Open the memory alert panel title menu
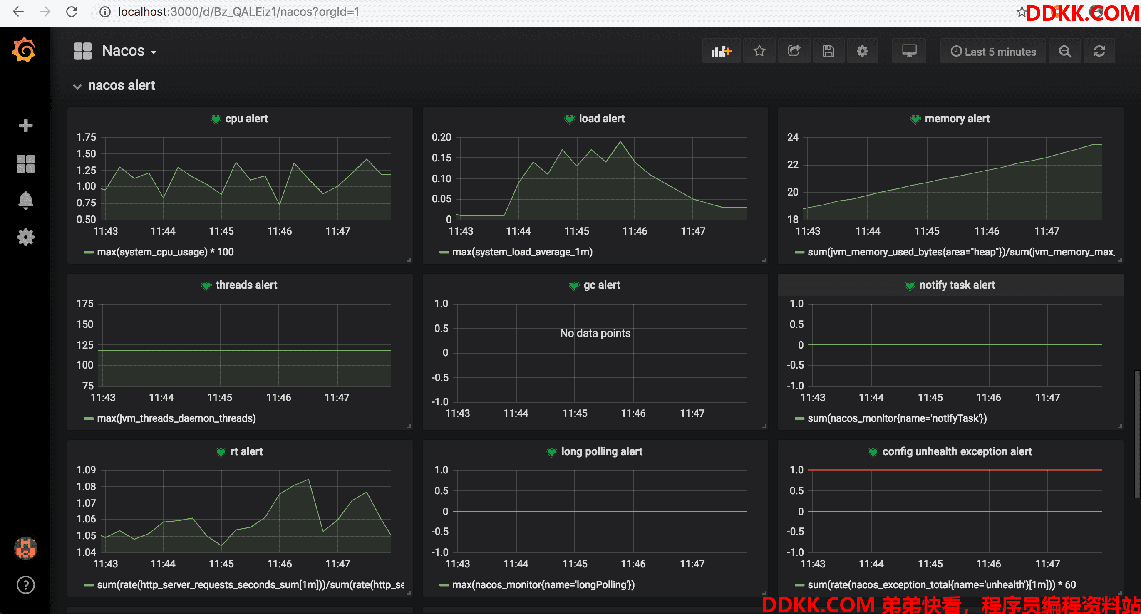Image resolution: width=1141 pixels, height=614 pixels. (x=957, y=119)
